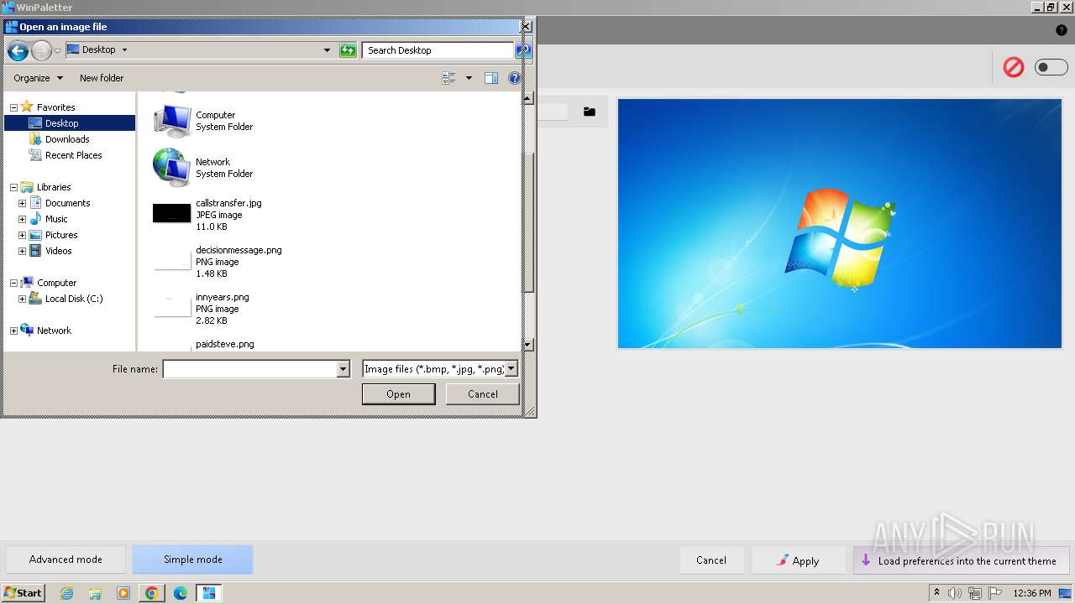1075x604 pixels.
Task: Apply the theme changes
Action: pyautogui.click(x=799, y=560)
